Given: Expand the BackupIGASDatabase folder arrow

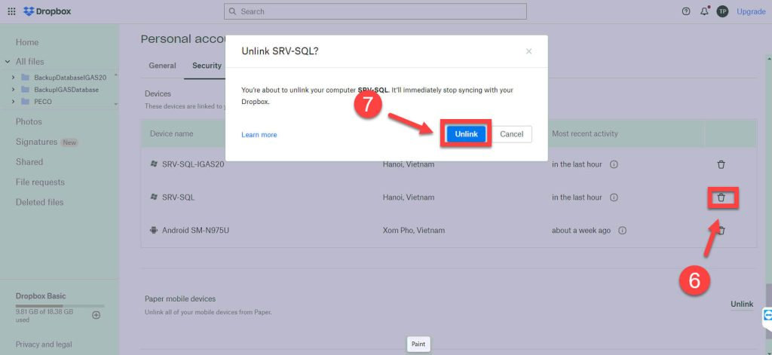Looking at the screenshot, I should tap(14, 90).
